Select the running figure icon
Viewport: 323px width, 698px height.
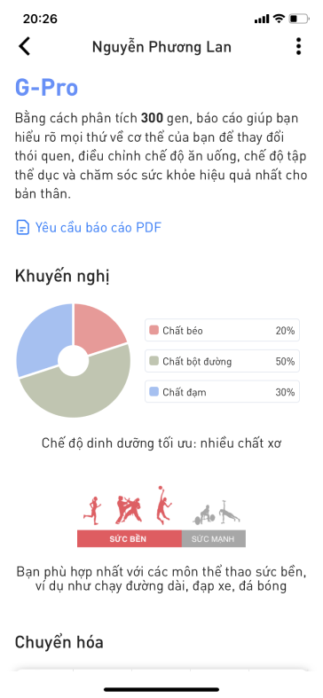91,511
